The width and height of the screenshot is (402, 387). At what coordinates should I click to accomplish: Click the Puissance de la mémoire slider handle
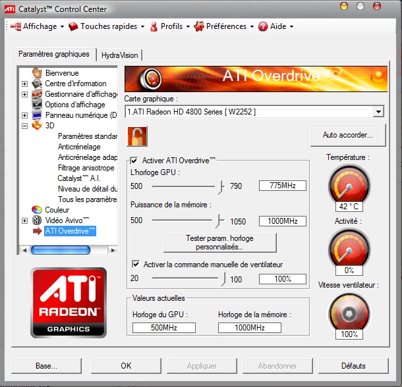coord(216,220)
